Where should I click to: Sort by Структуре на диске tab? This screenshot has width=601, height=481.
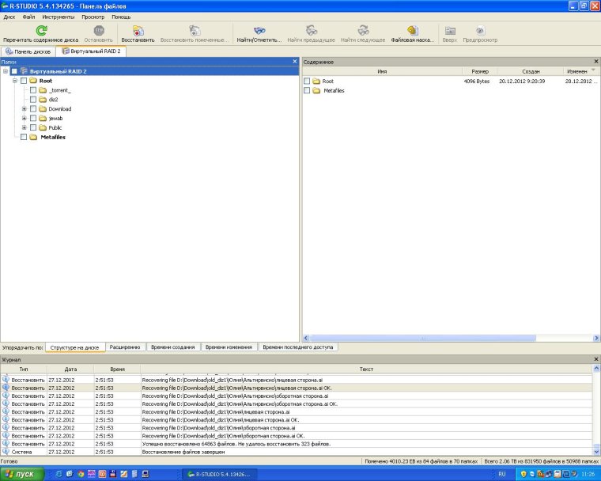tap(75, 347)
